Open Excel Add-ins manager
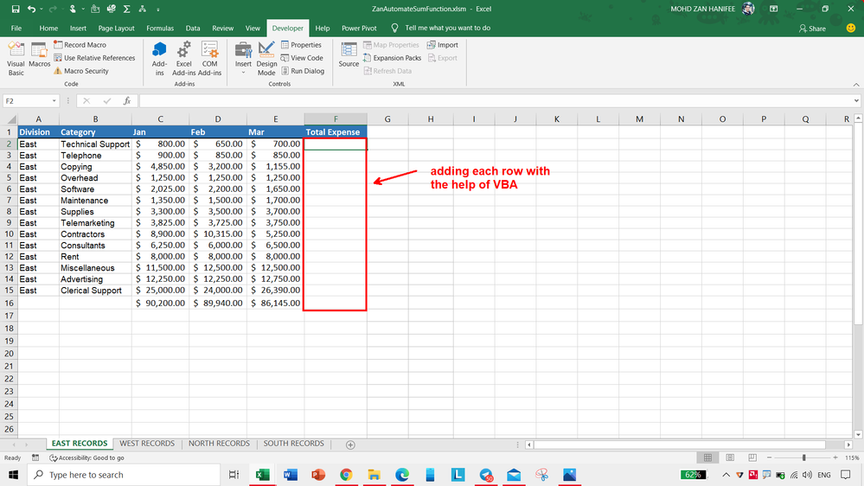This screenshot has height=486, width=864. [183, 59]
